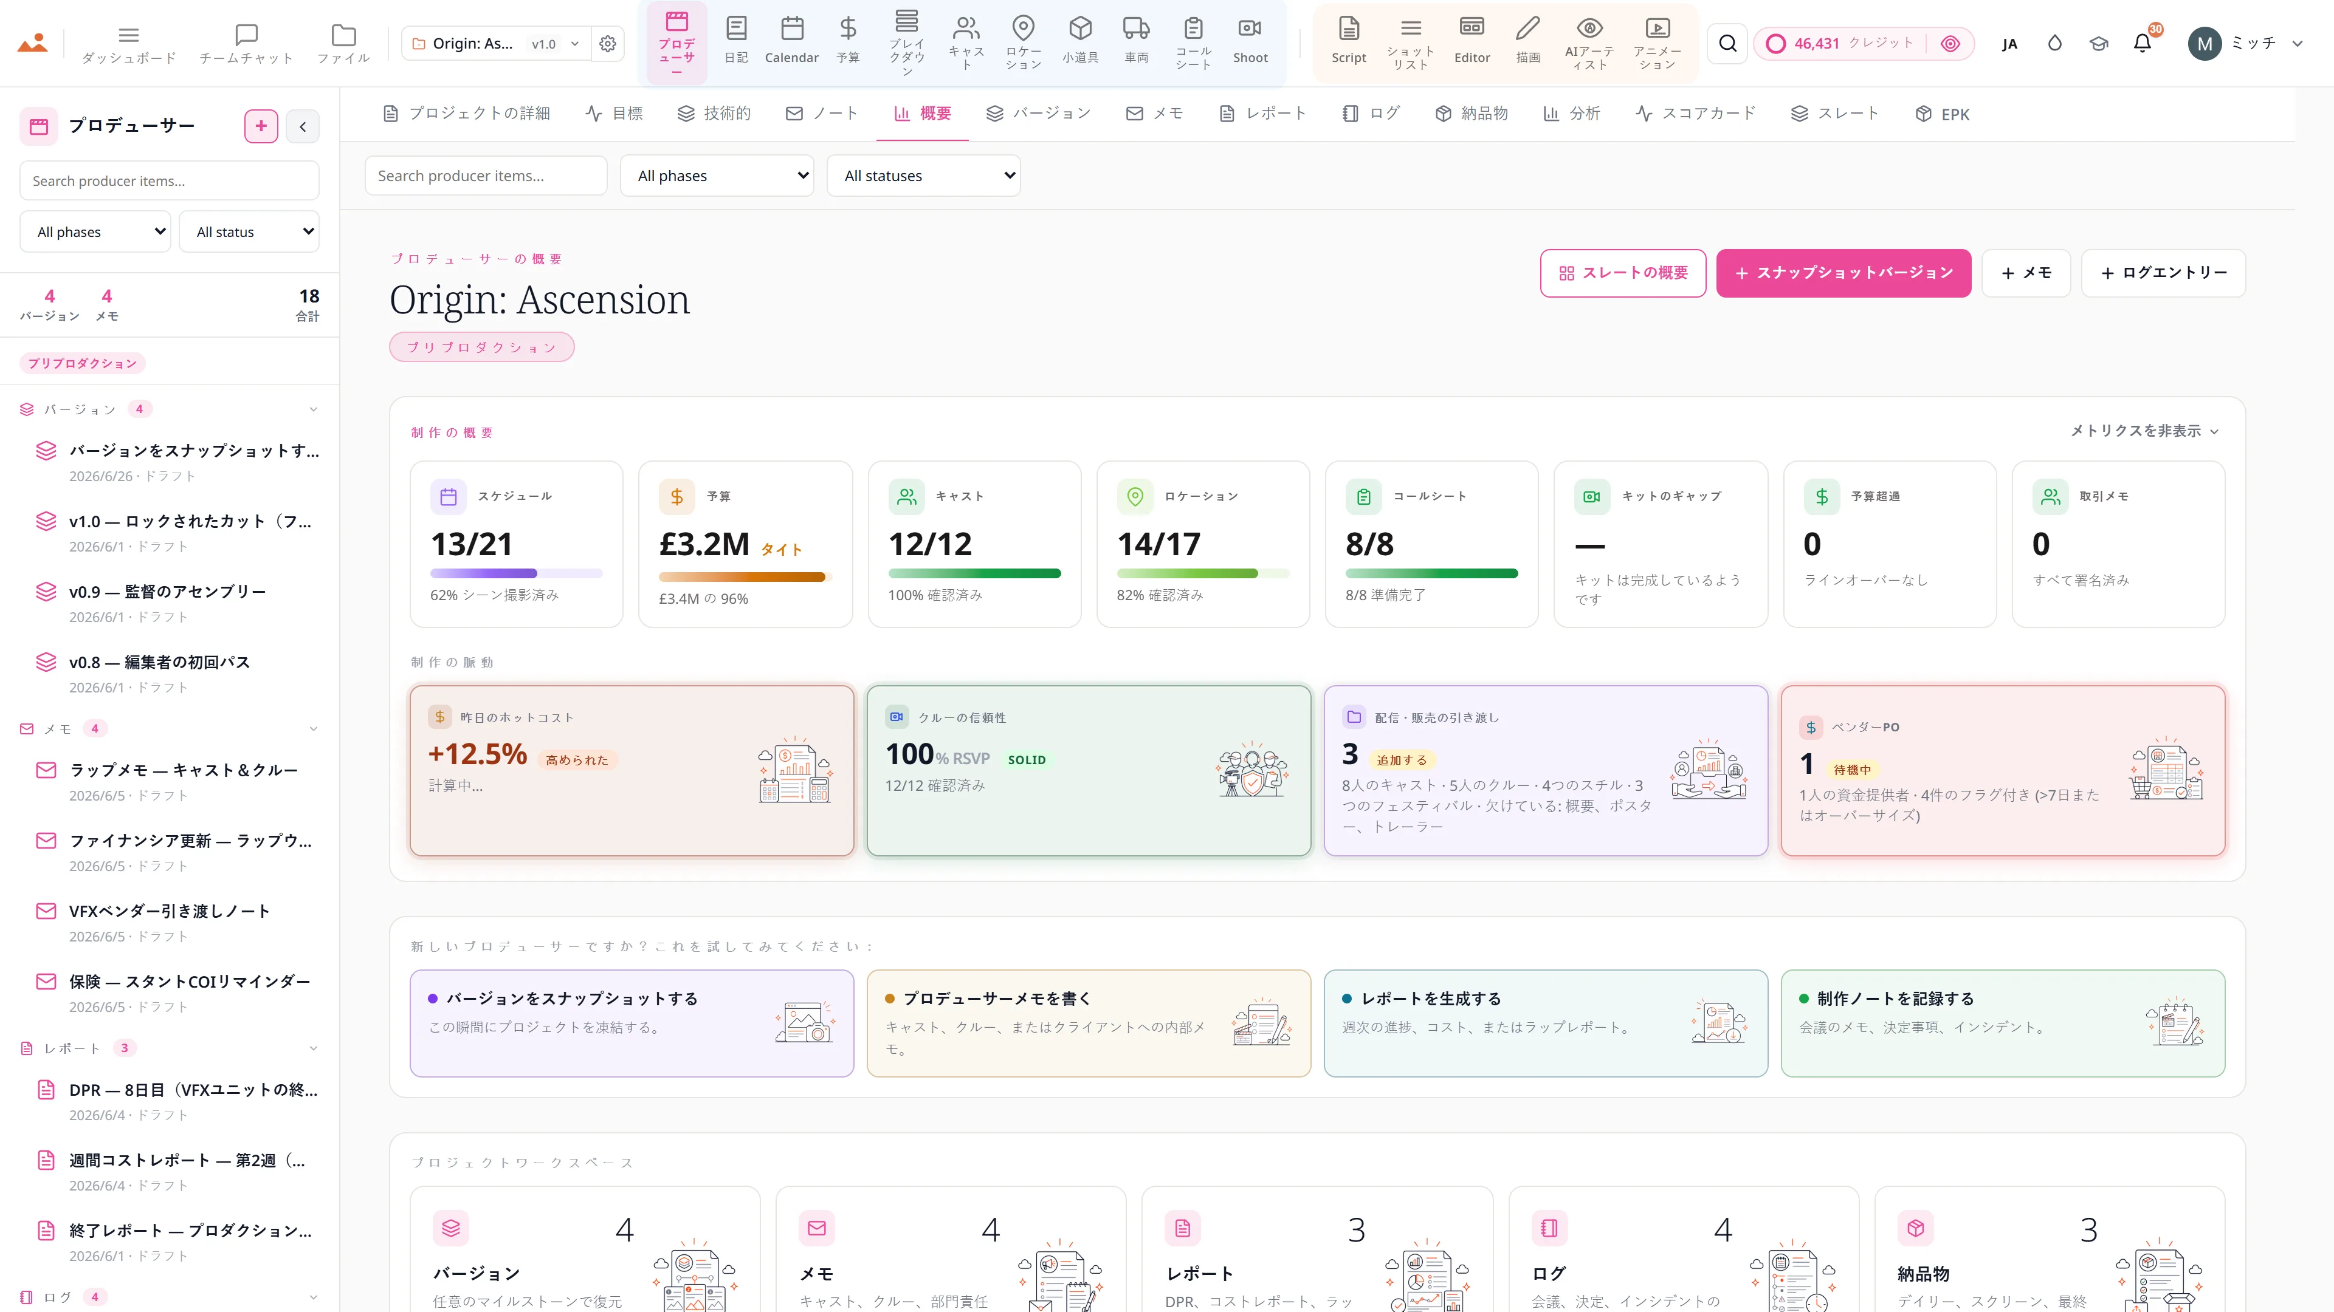The height and width of the screenshot is (1312, 2334).
Task: Switch to プロジェクトの詳細 tab
Action: tap(467, 114)
